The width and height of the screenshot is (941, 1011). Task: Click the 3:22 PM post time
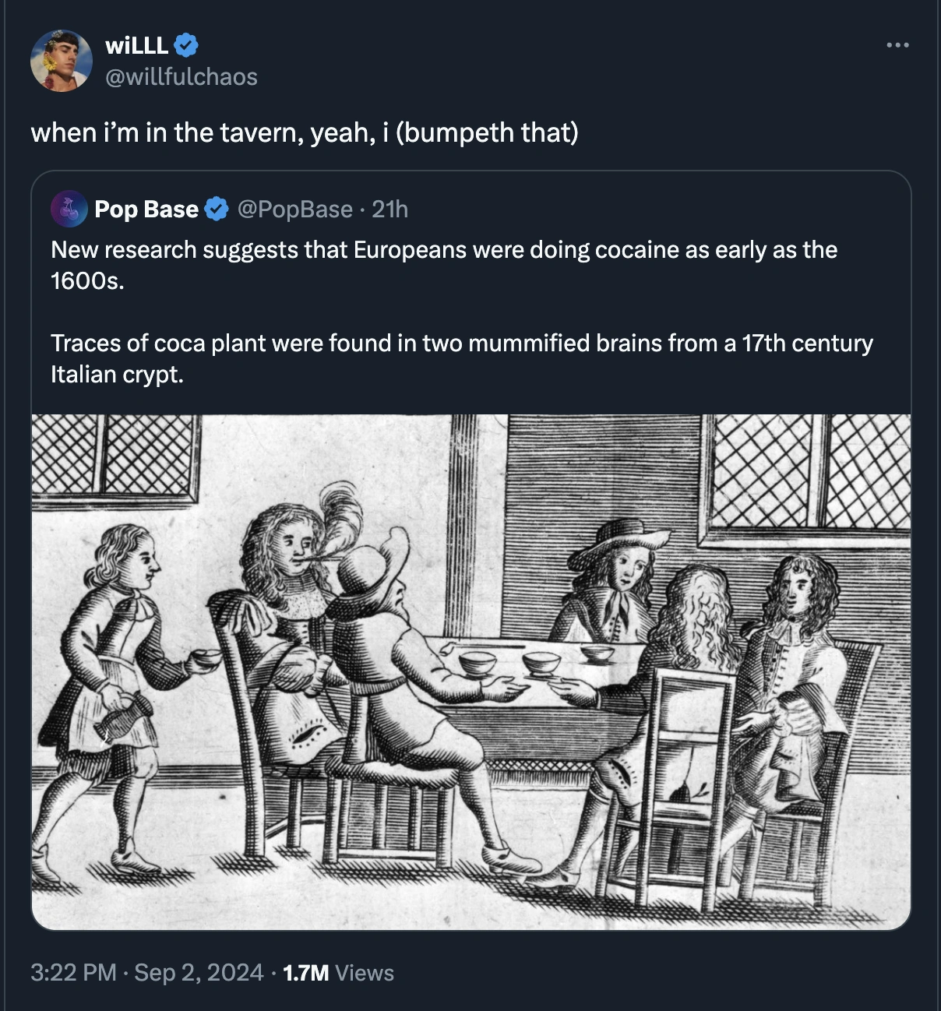click(x=73, y=973)
